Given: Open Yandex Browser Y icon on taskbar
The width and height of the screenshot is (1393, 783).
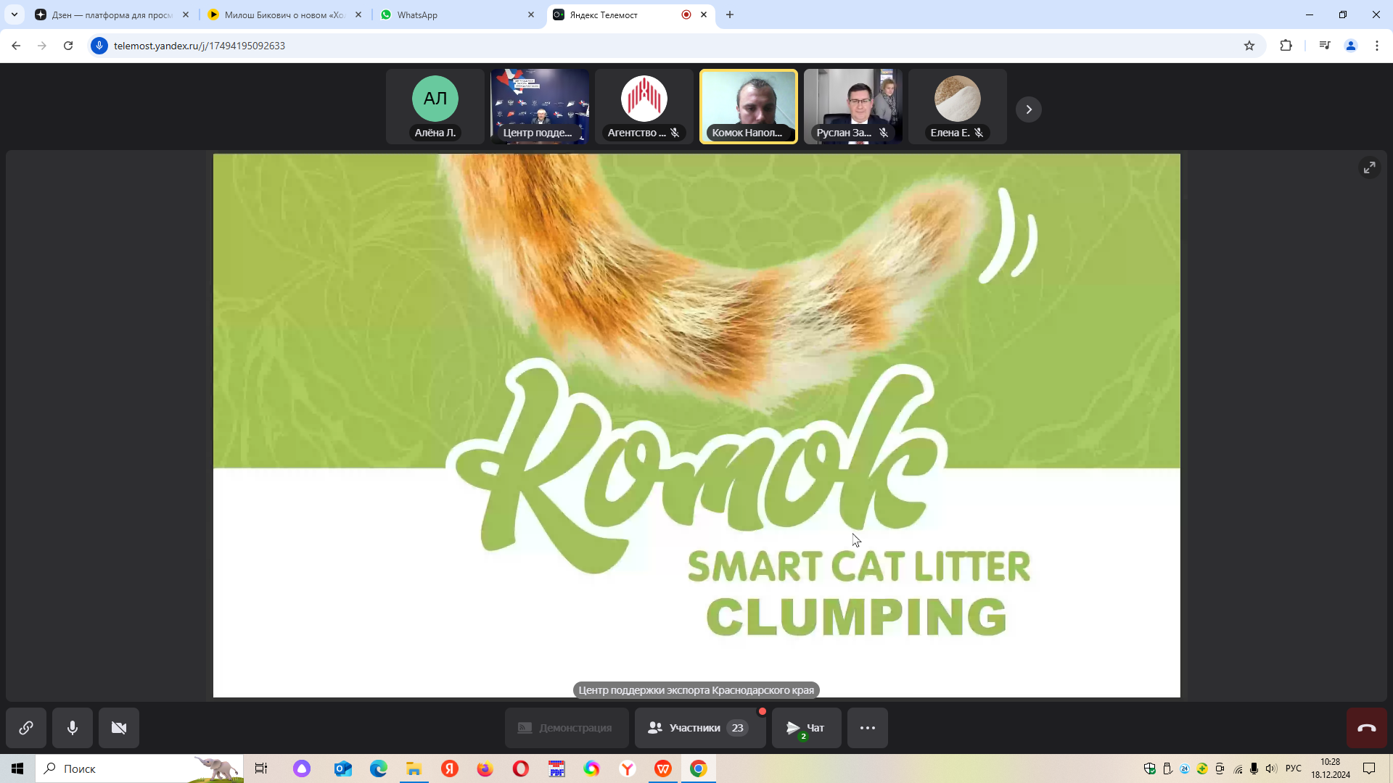Looking at the screenshot, I should 628,768.
